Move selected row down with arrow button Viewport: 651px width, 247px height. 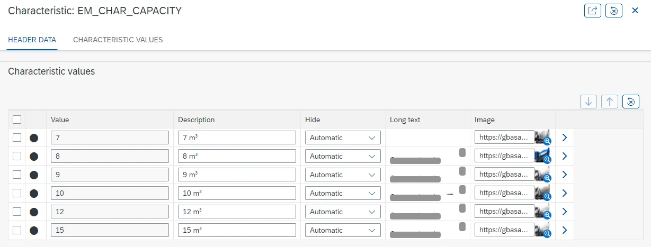(588, 102)
